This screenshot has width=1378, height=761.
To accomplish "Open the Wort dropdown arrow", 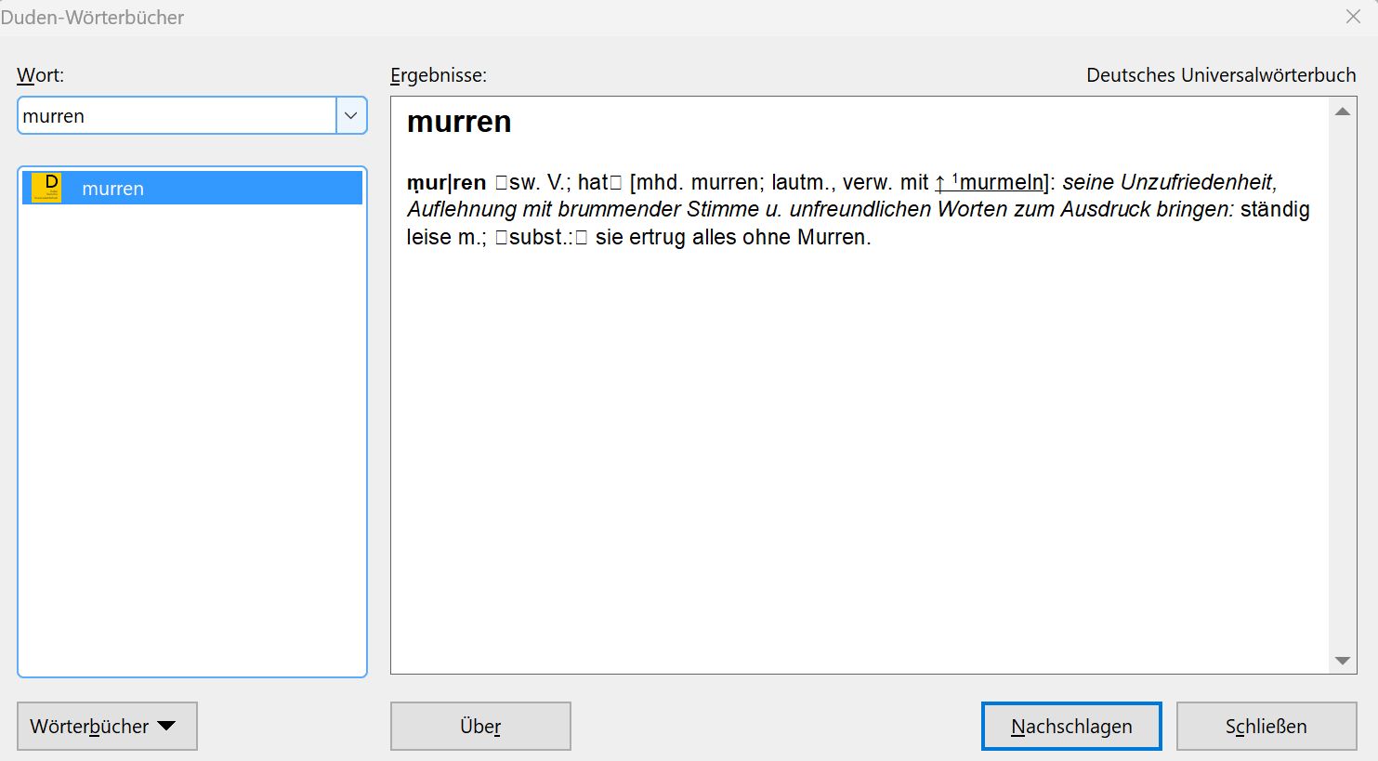I will pos(351,116).
